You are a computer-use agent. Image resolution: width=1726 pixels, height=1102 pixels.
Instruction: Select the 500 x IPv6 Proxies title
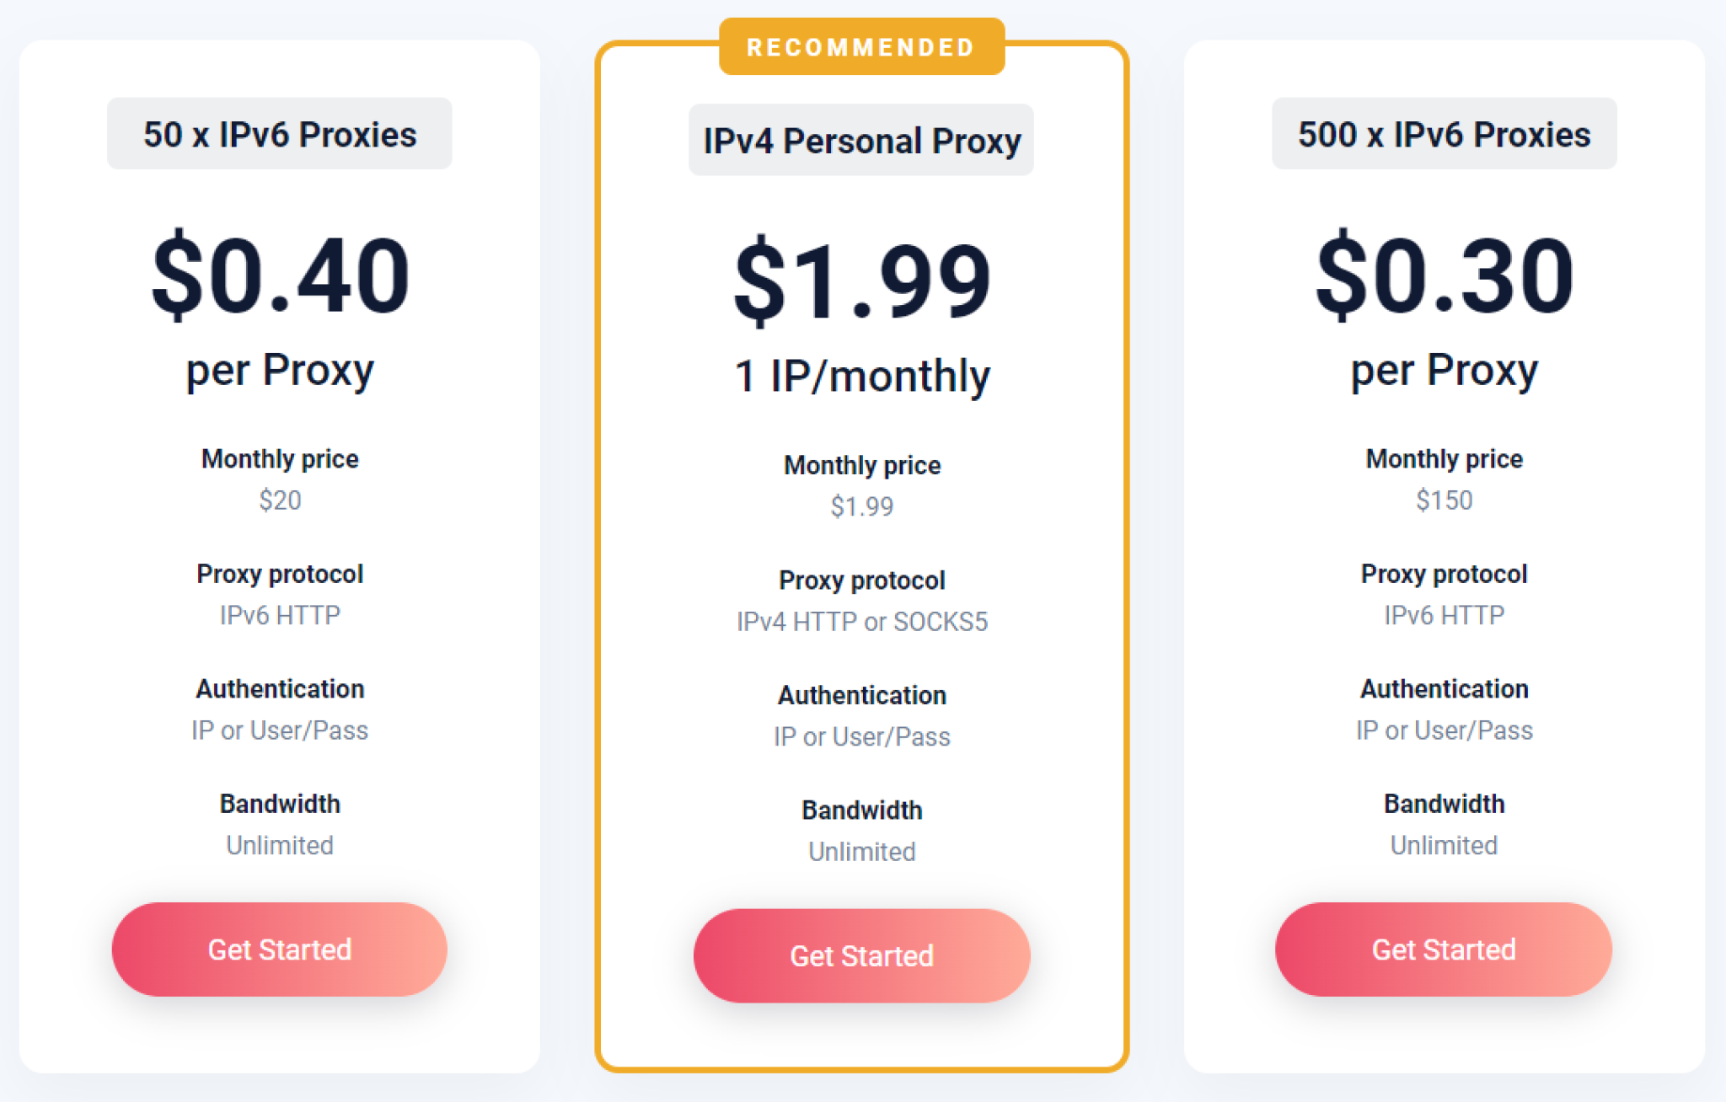tap(1444, 135)
